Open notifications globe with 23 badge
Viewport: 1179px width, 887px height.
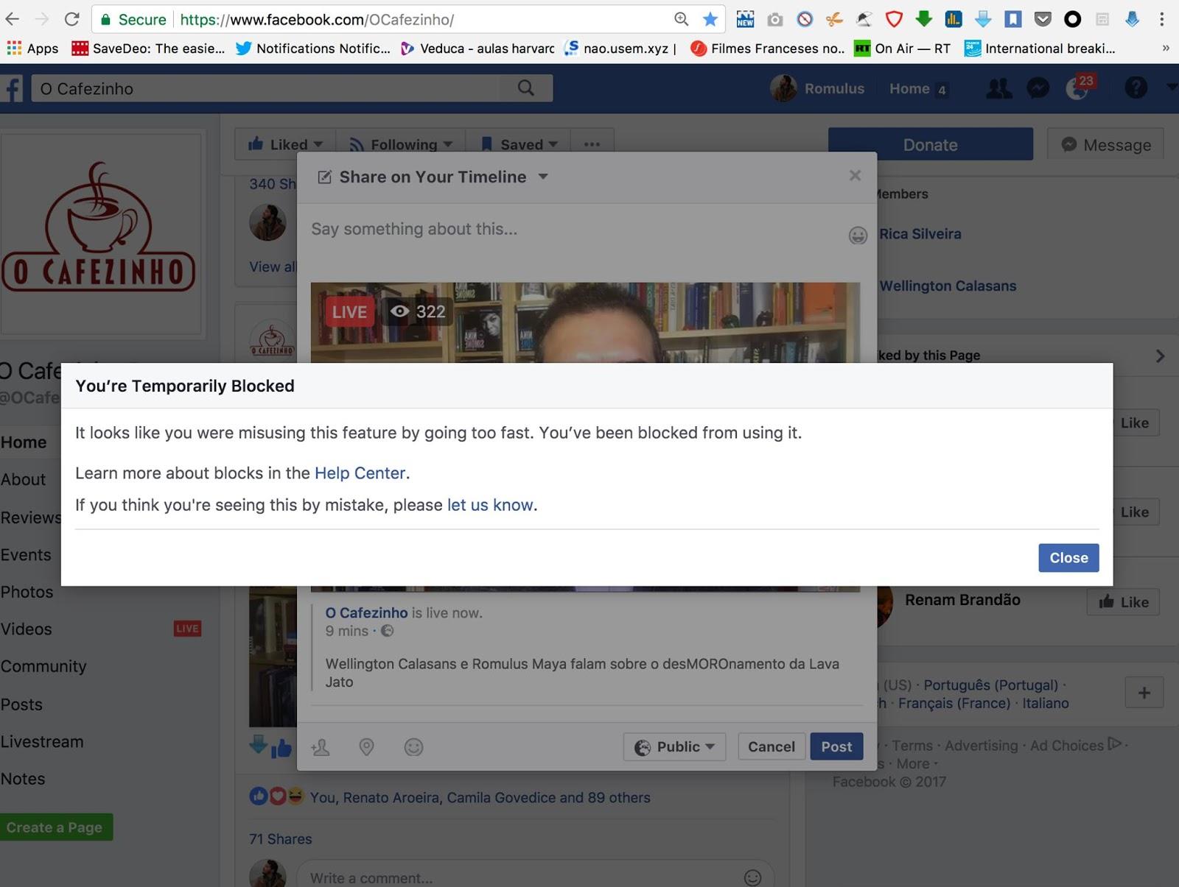(1078, 88)
